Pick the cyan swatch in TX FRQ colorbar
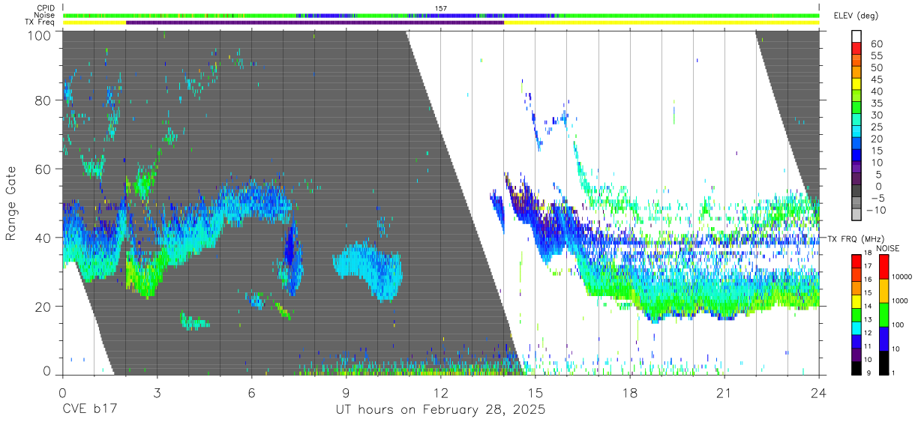Image resolution: width=921 pixels, height=425 pixels. coord(856,327)
